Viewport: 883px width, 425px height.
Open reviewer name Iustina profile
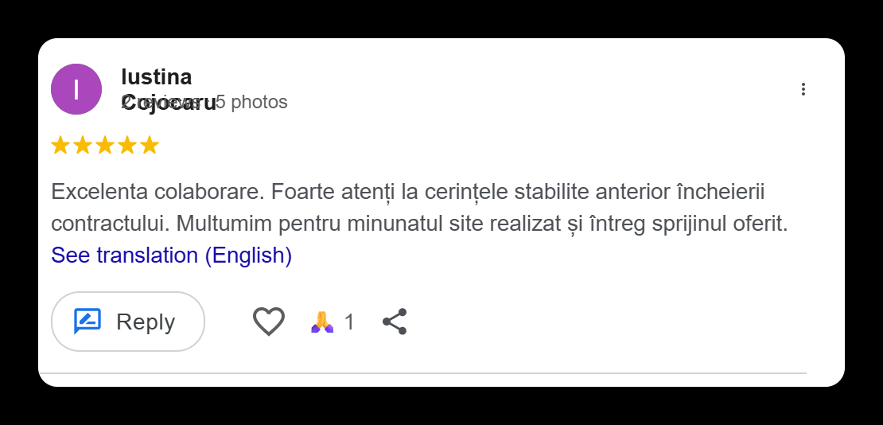tap(156, 77)
